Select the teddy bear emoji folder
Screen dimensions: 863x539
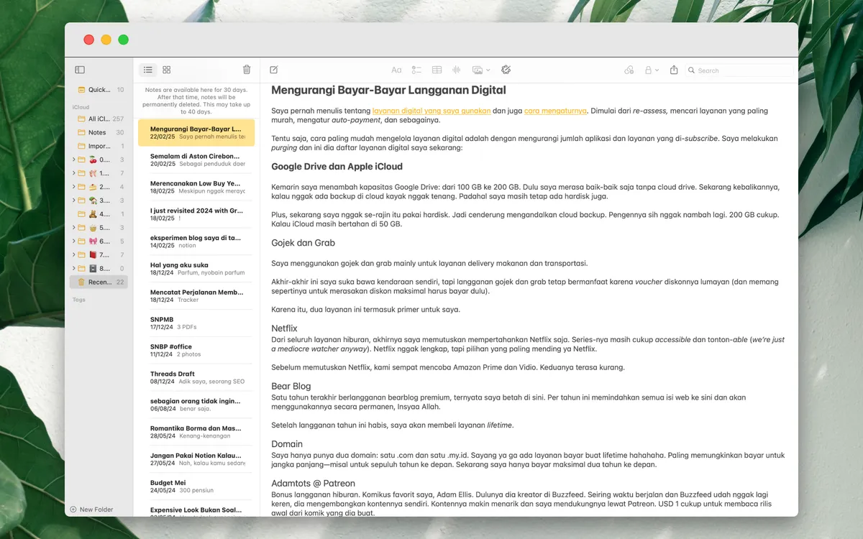100,214
